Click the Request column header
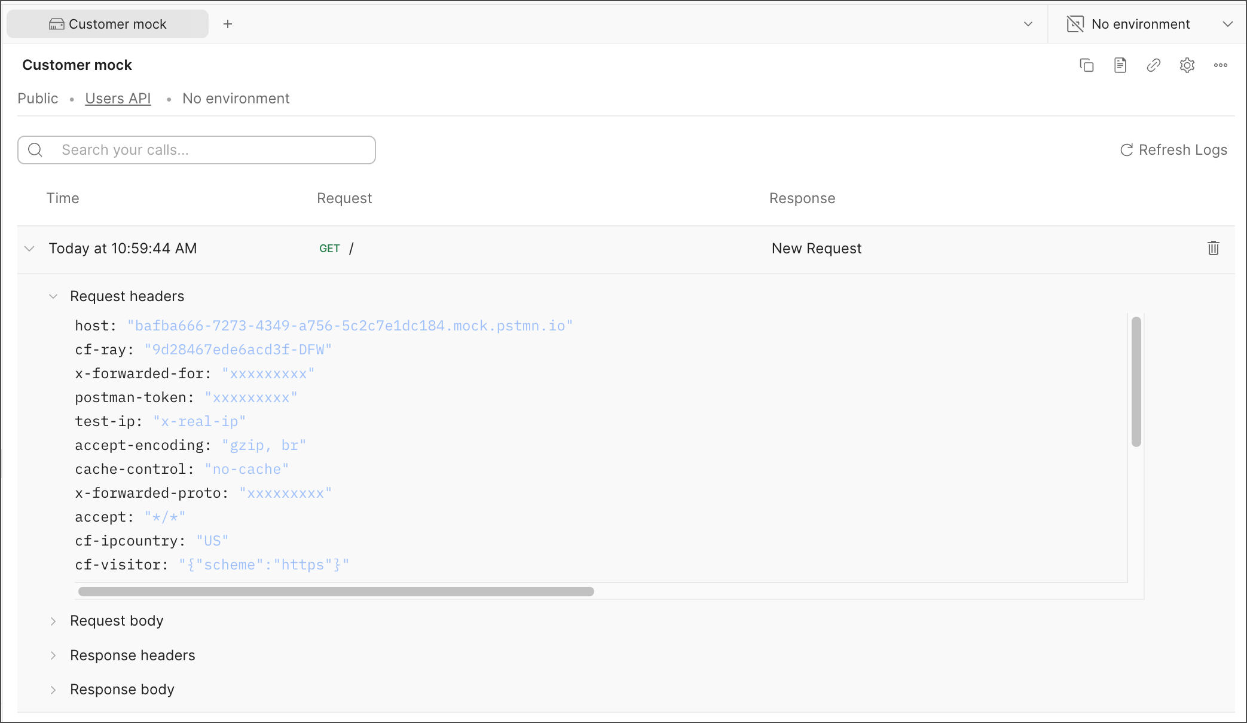Screen dimensions: 1247x723 (344, 198)
